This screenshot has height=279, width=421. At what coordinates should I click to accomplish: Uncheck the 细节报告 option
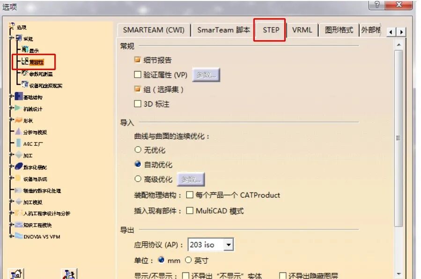point(138,60)
